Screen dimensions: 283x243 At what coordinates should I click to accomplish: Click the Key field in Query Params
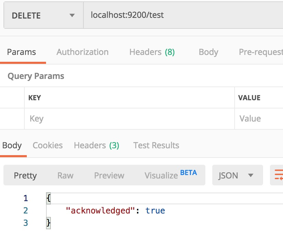(129, 119)
